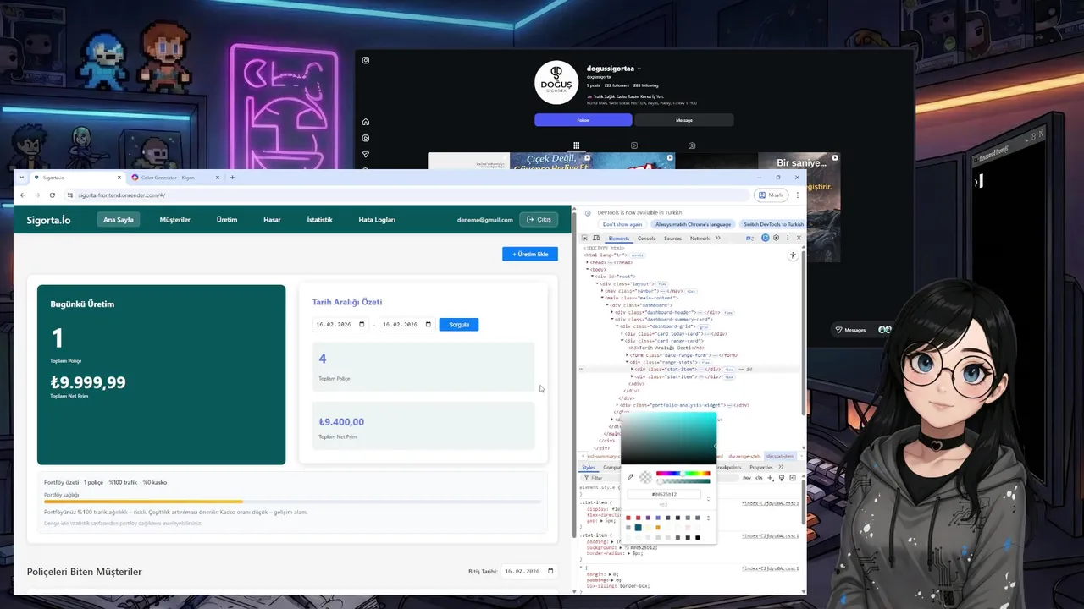Change color format with HEX stepper arrows

point(708,498)
